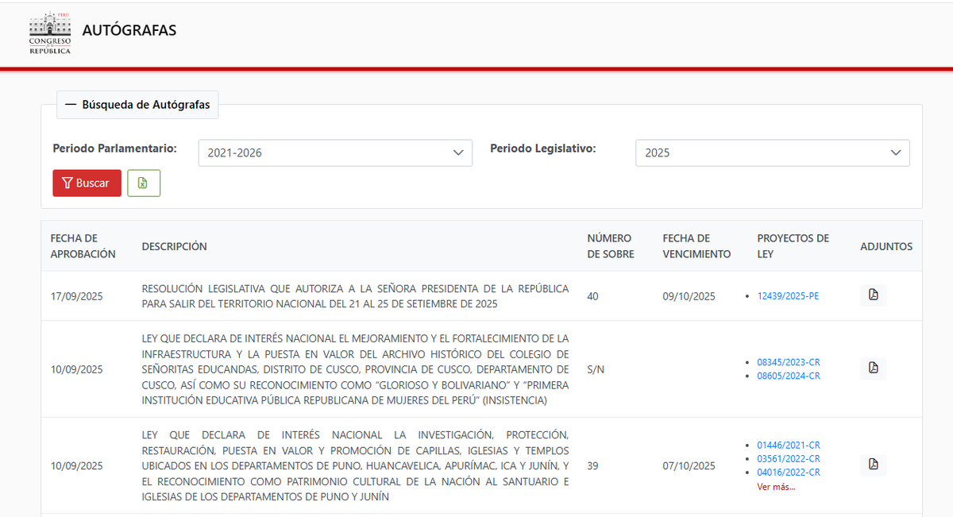Open project link 12439/2025-PE
The height and width of the screenshot is (517, 953).
click(x=788, y=296)
